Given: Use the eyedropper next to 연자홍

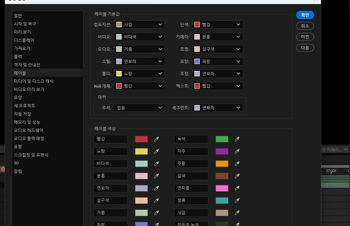Looking at the screenshot, I should [x=237, y=188].
